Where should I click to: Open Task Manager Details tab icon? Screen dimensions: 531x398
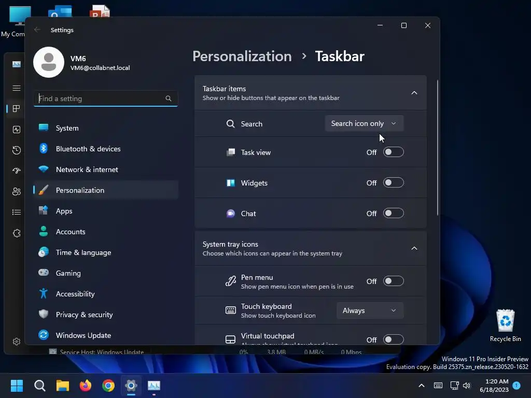[16, 212]
